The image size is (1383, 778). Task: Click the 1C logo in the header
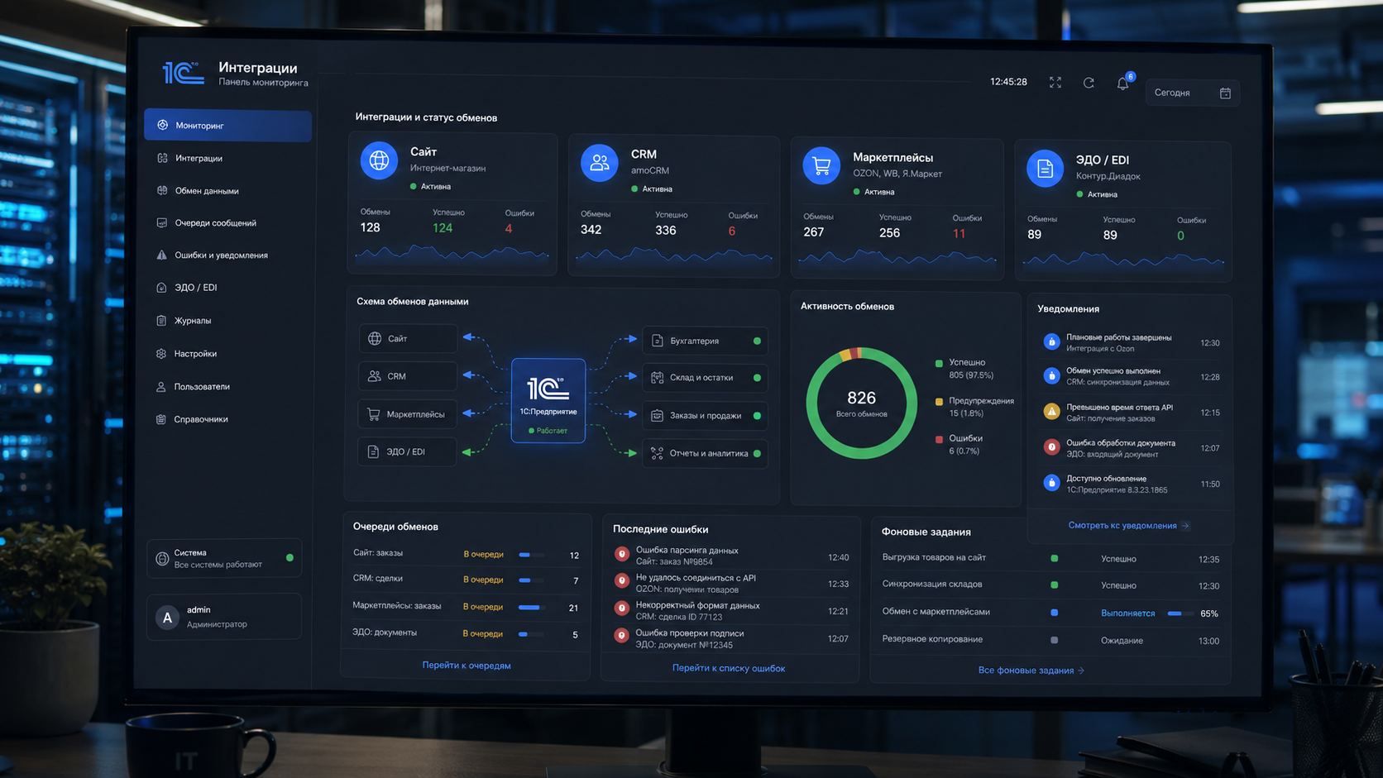tap(183, 74)
